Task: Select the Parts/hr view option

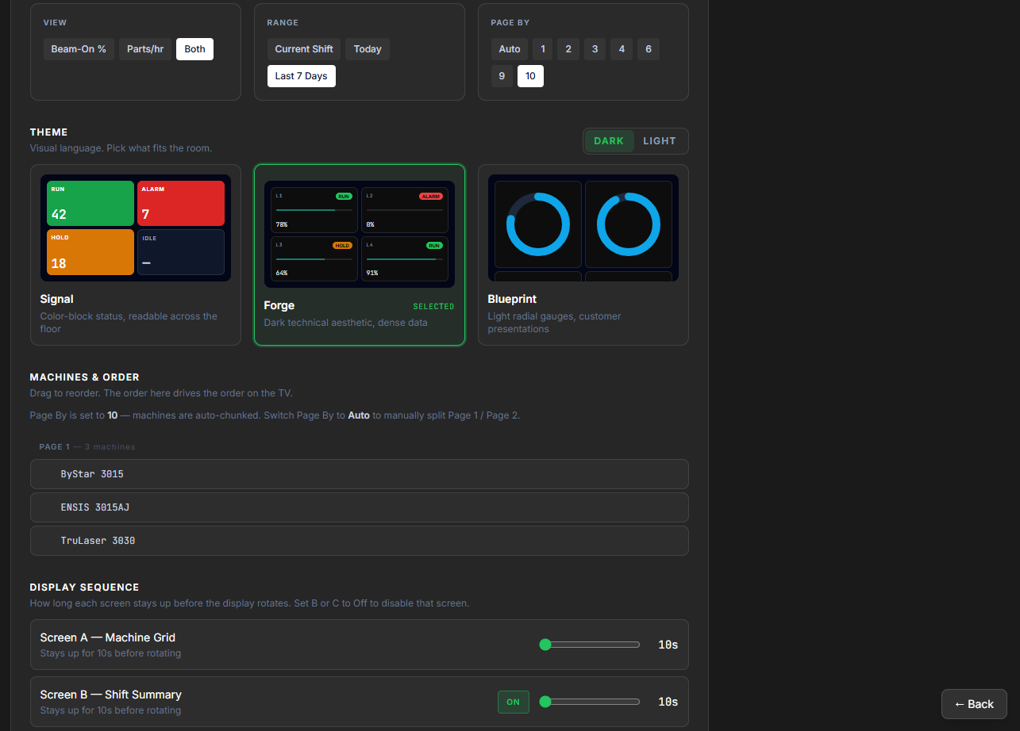Action: coord(145,49)
